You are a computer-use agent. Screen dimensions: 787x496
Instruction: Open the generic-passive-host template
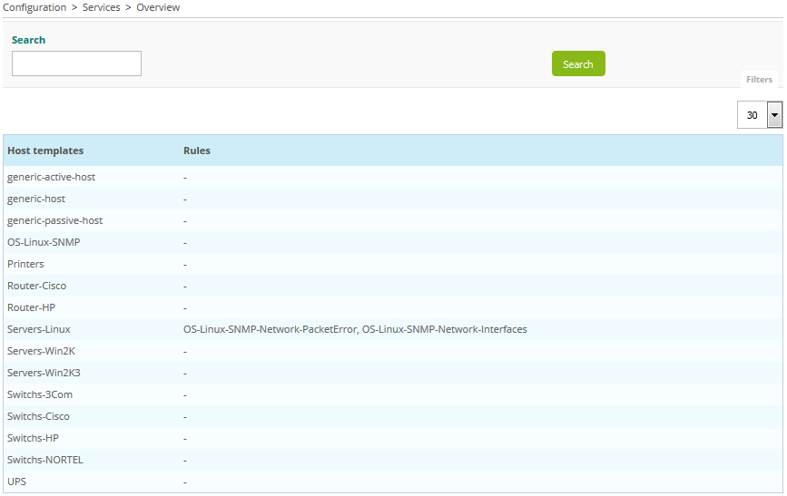tap(54, 220)
